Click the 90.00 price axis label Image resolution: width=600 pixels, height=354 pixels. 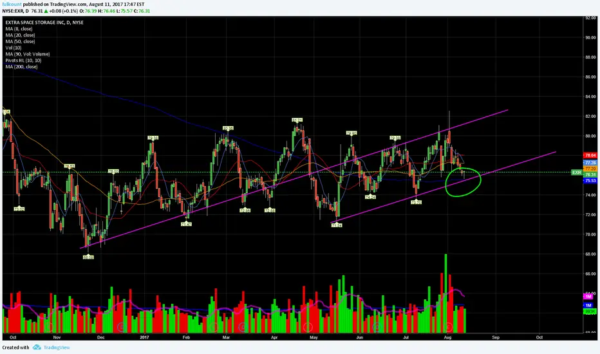coord(590,37)
